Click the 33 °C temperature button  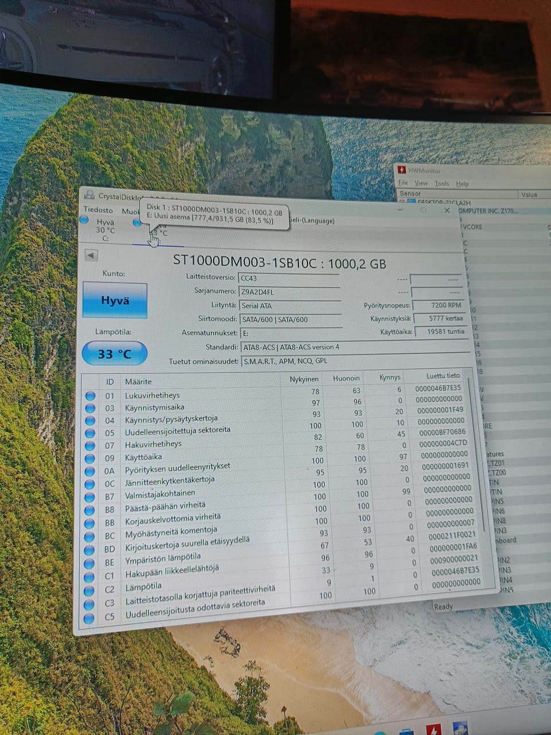click(115, 354)
